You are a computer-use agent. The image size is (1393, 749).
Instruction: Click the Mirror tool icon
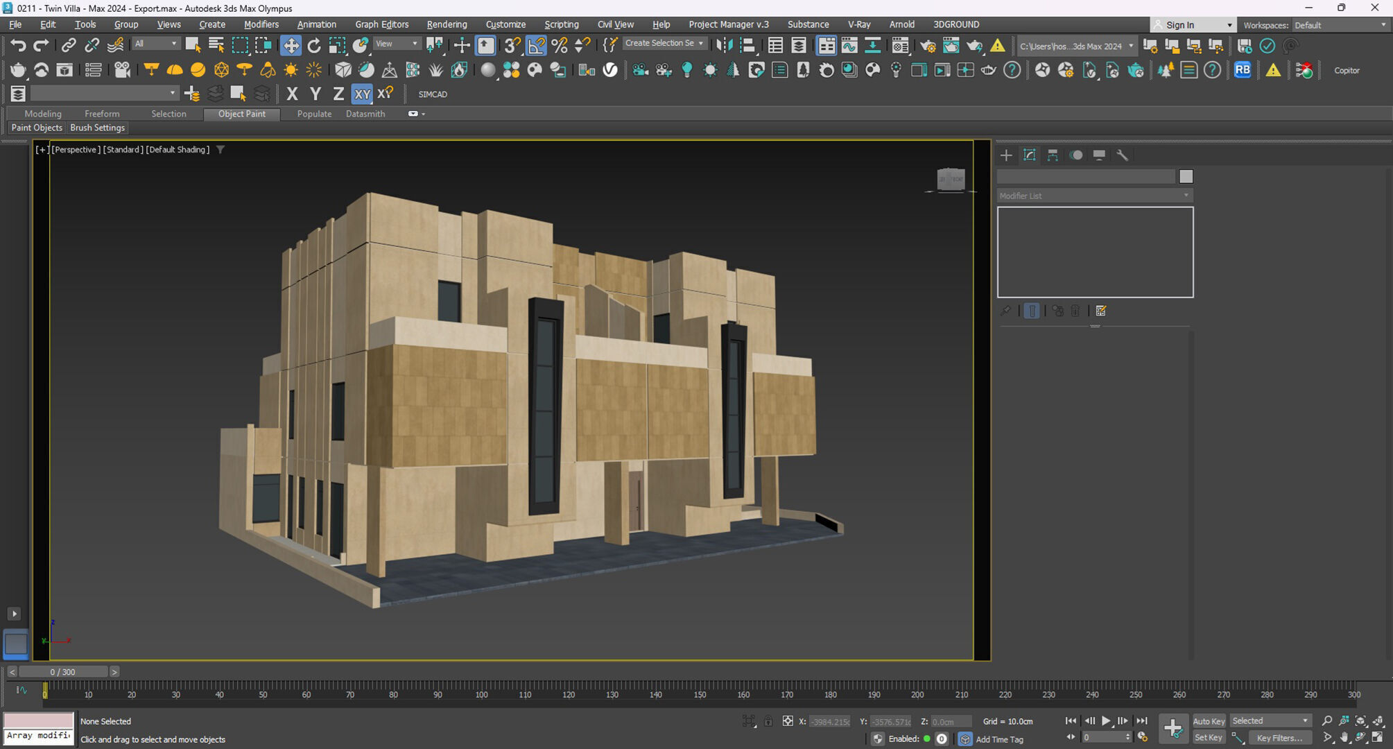[x=724, y=46]
